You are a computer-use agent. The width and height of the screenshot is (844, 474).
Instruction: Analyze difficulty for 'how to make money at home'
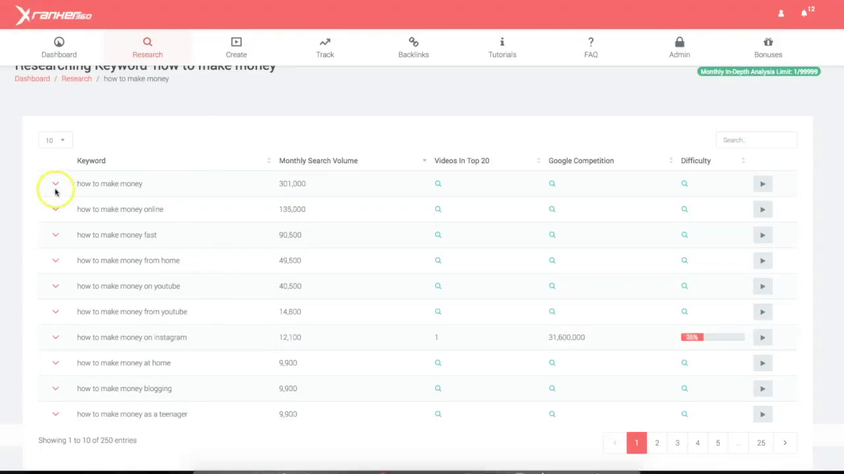684,363
